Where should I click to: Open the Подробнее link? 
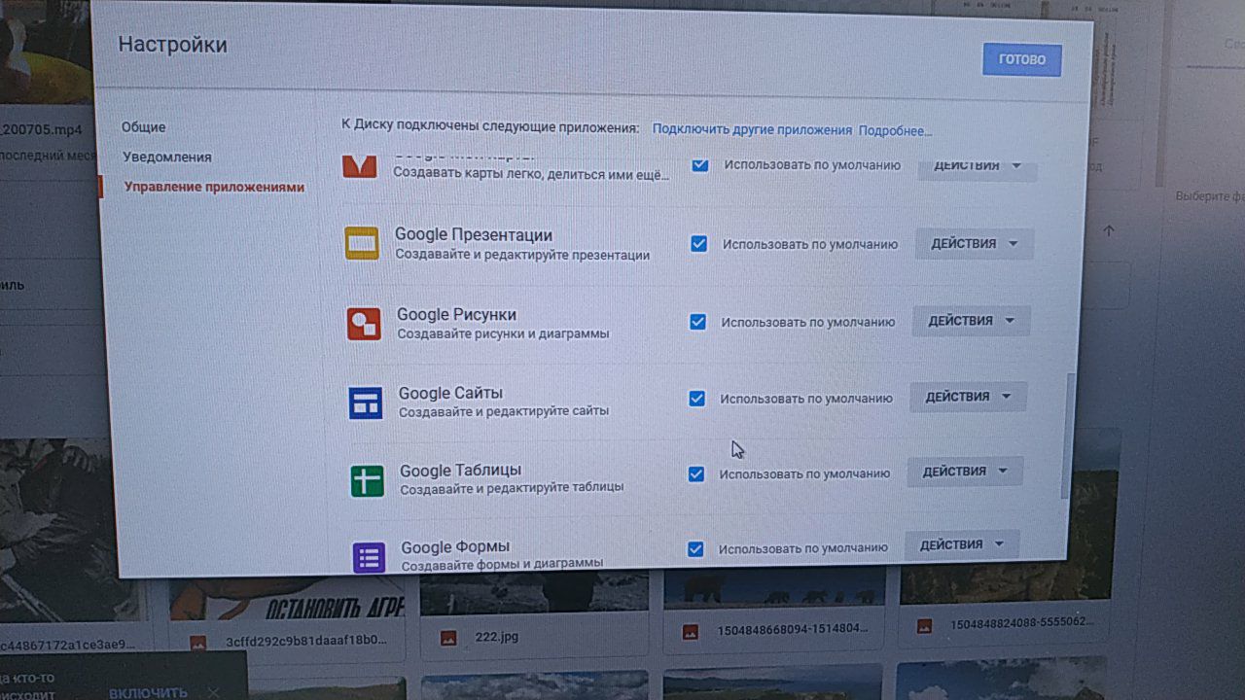coord(895,130)
